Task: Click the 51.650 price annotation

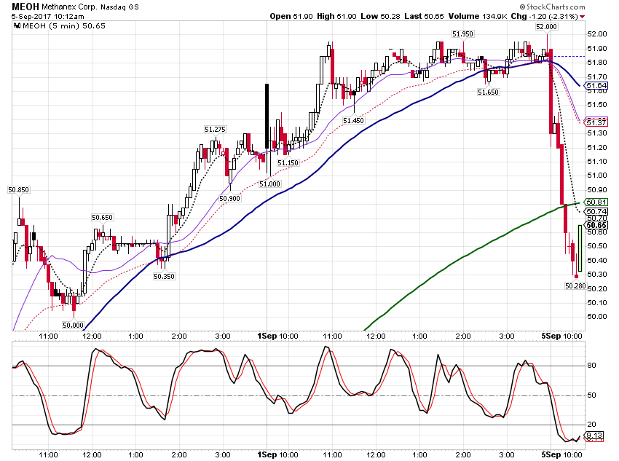Action: click(x=489, y=92)
